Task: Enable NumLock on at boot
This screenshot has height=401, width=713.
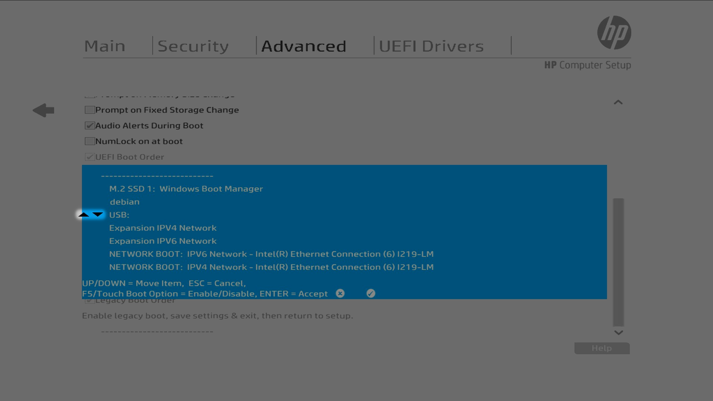Action: pos(89,141)
